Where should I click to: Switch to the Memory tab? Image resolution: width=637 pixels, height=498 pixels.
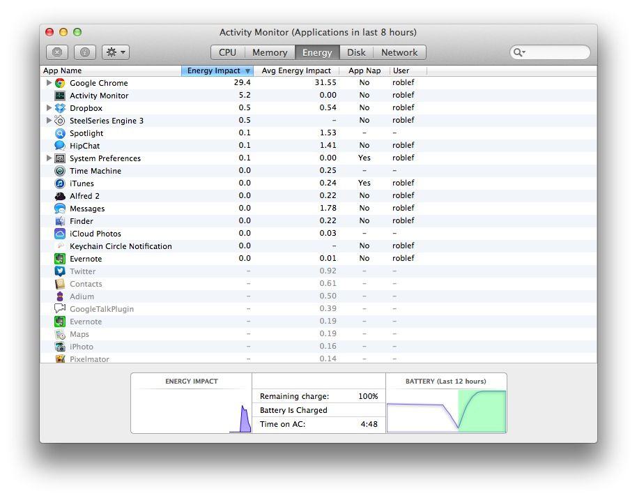click(x=270, y=52)
